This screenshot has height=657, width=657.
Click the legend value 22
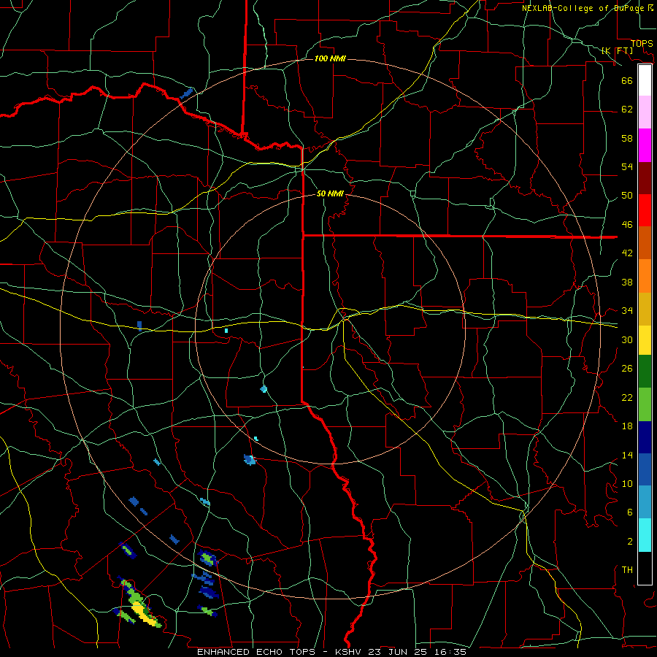pos(627,397)
